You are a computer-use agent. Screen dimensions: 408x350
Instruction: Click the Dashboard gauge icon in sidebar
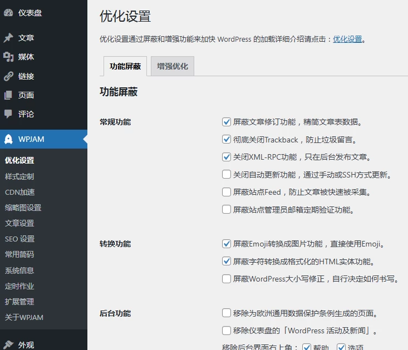pyautogui.click(x=8, y=13)
